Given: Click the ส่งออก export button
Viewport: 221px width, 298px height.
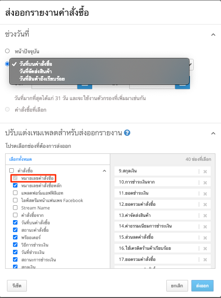Looking at the screenshot, I should [202, 285].
